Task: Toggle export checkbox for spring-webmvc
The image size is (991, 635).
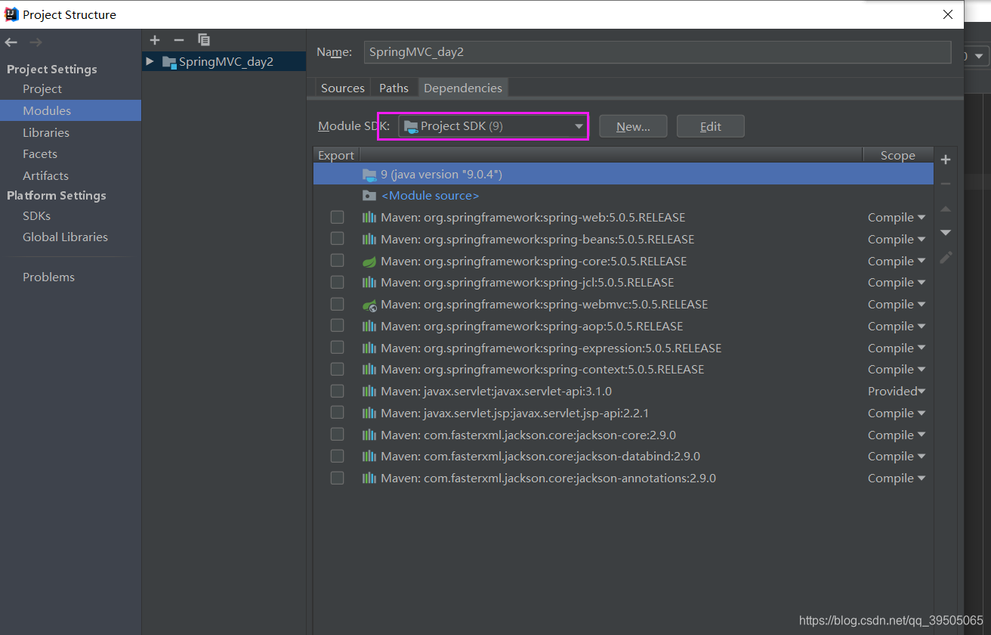Action: click(x=337, y=304)
